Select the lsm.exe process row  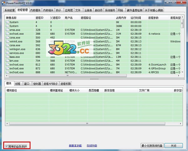click(x=93, y=61)
